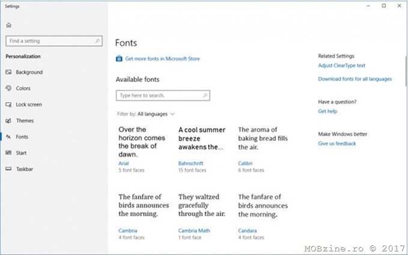The height and width of the screenshot is (255, 408).
Task: Click the Lock screen icon
Action: pyautogui.click(x=8, y=105)
